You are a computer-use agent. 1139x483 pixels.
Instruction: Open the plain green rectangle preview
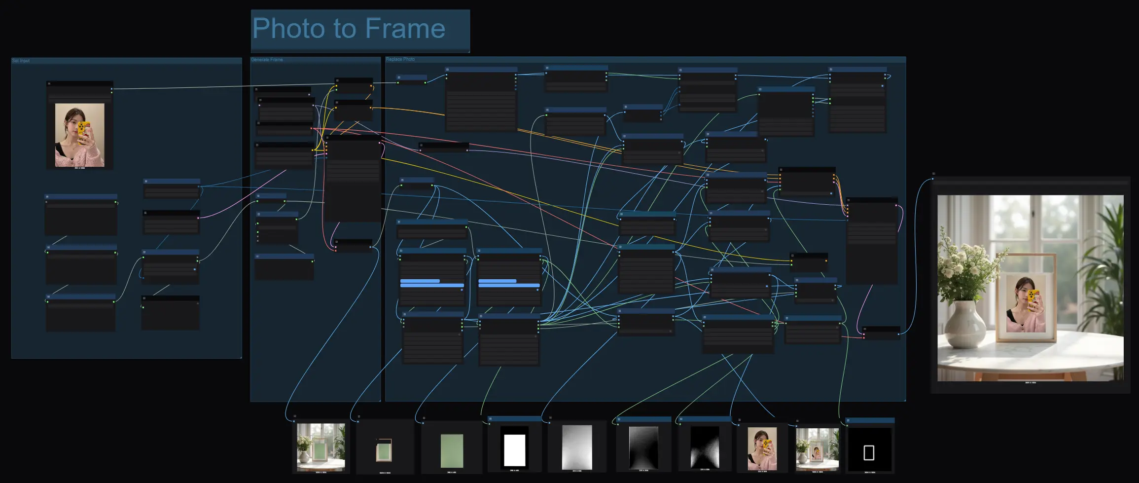click(452, 450)
